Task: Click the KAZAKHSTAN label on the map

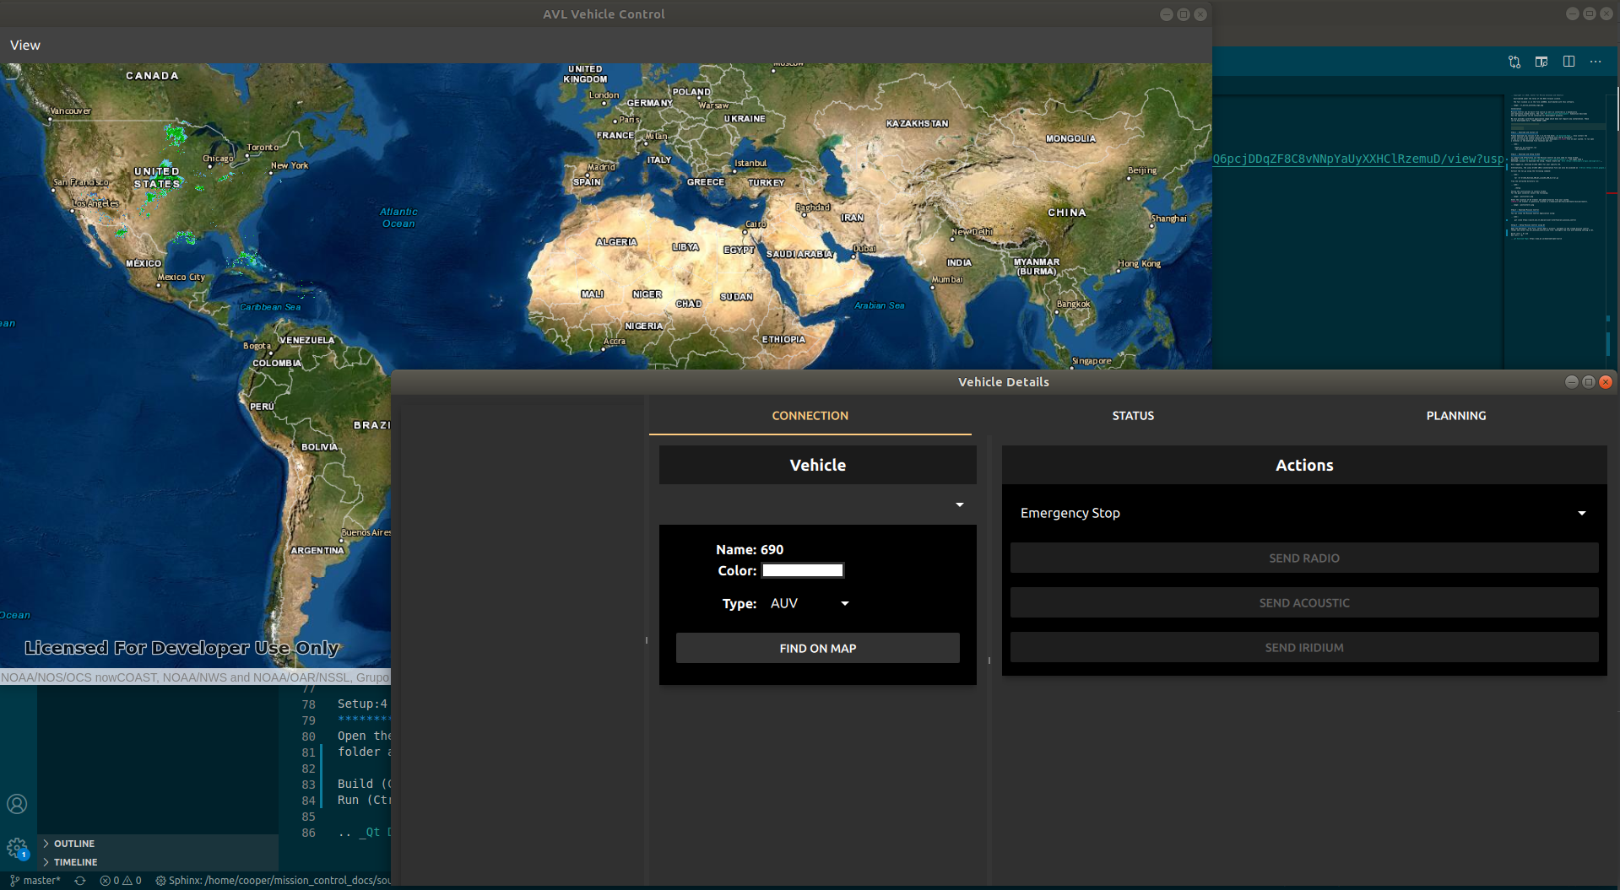Action: coord(917,123)
